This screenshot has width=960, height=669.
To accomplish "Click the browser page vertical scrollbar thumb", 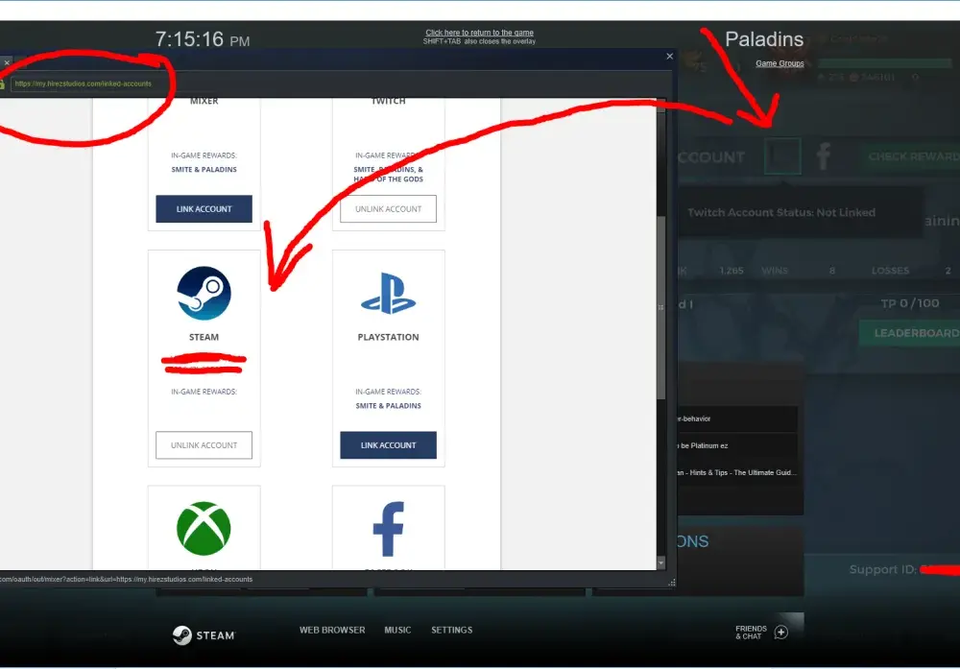I will point(661,307).
